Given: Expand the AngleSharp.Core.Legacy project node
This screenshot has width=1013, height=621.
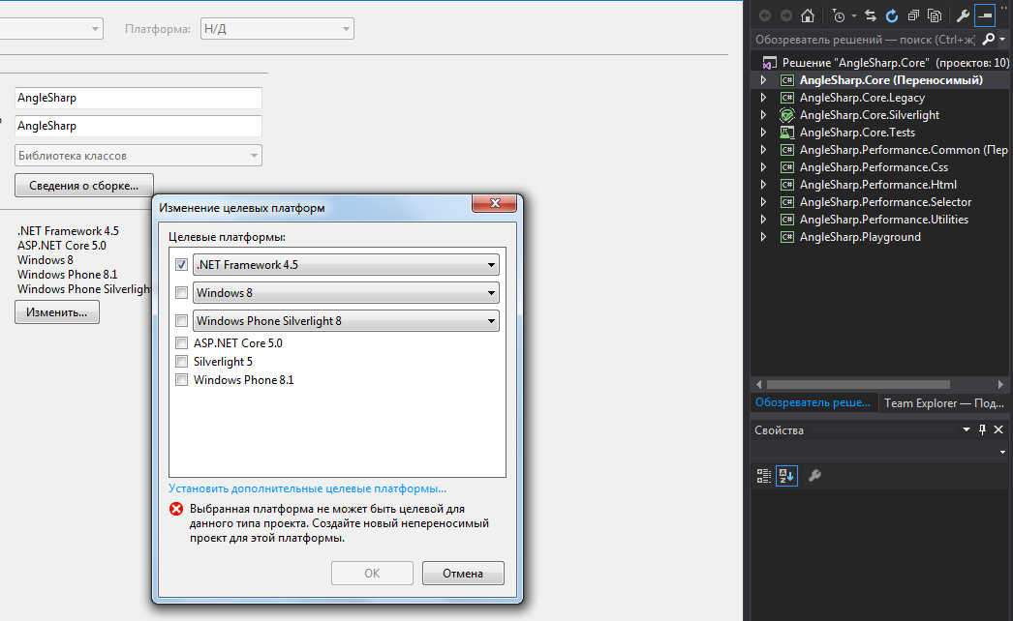Looking at the screenshot, I should pyautogui.click(x=763, y=98).
